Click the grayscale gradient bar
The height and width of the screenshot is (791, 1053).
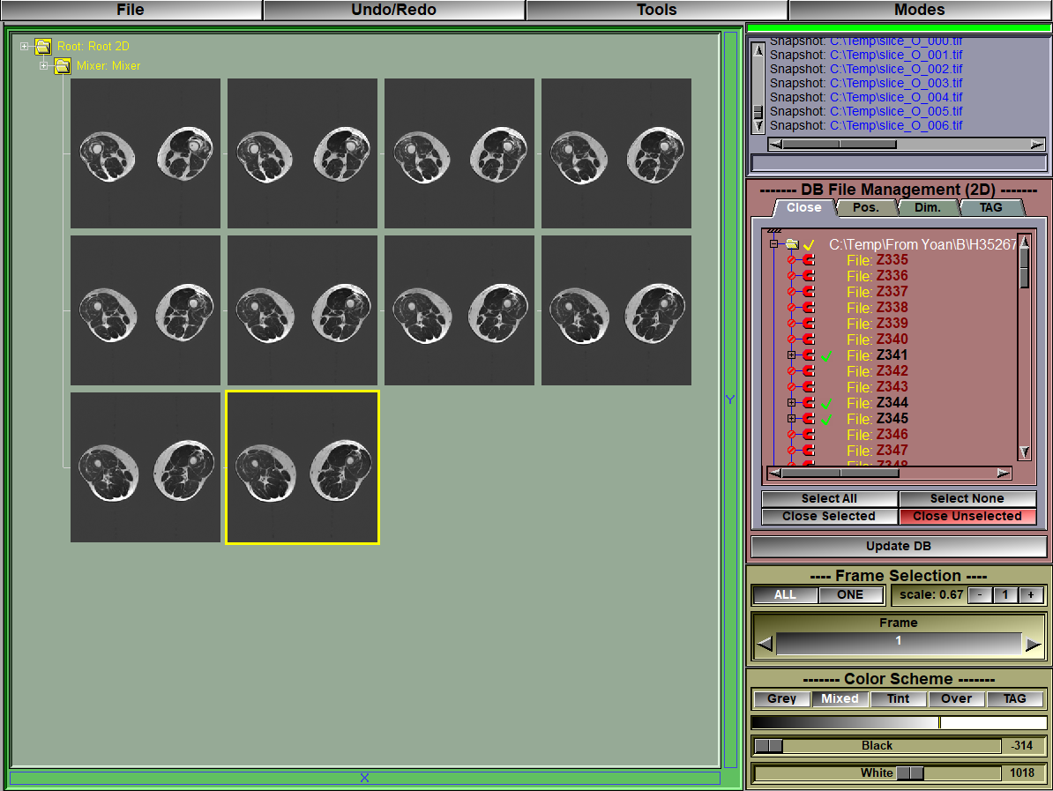pos(899,722)
